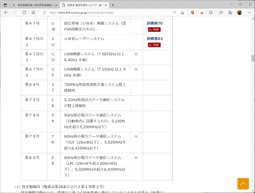This screenshot has height=193, width=255.
Task: Close the first search results tab
Action: coord(56,5)
